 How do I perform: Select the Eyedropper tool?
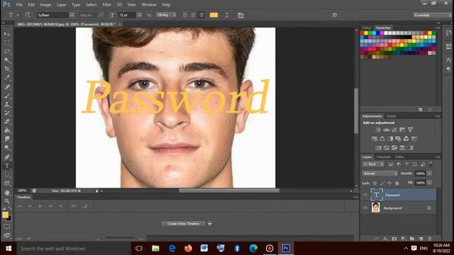[7, 77]
